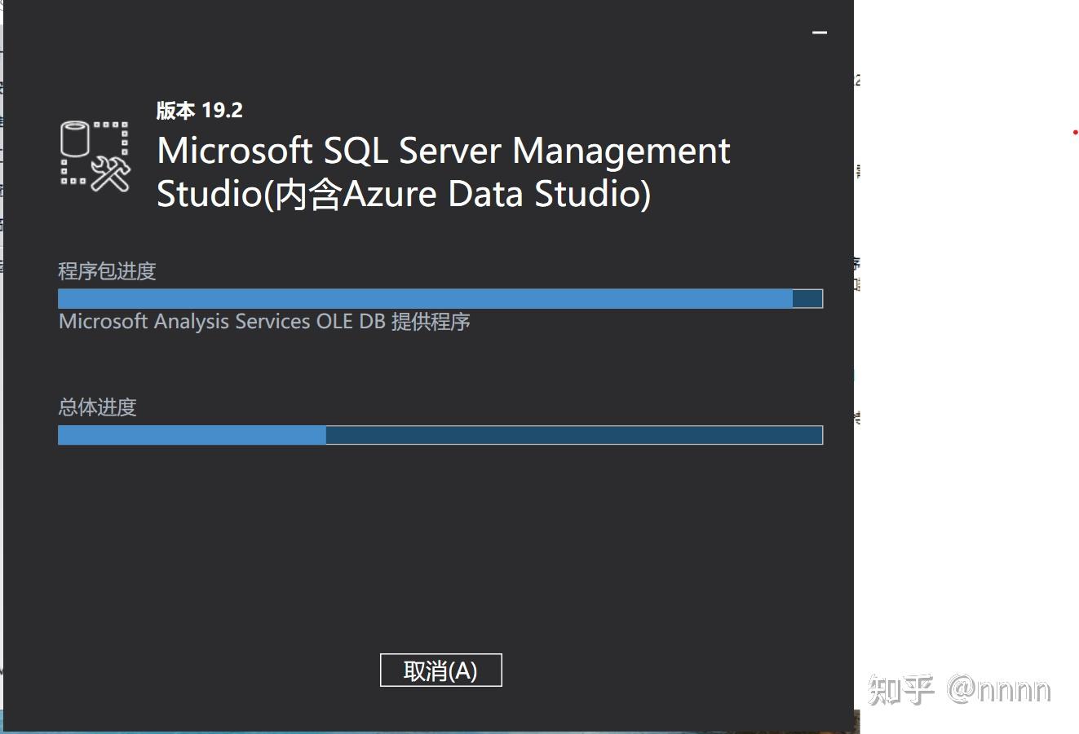Click the 总体进度 overall progress bar

click(x=440, y=435)
